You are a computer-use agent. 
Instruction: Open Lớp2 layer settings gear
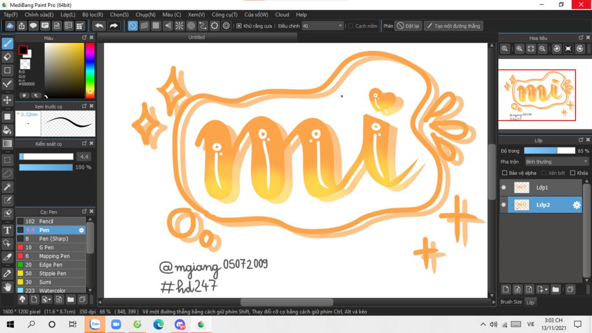(x=576, y=205)
